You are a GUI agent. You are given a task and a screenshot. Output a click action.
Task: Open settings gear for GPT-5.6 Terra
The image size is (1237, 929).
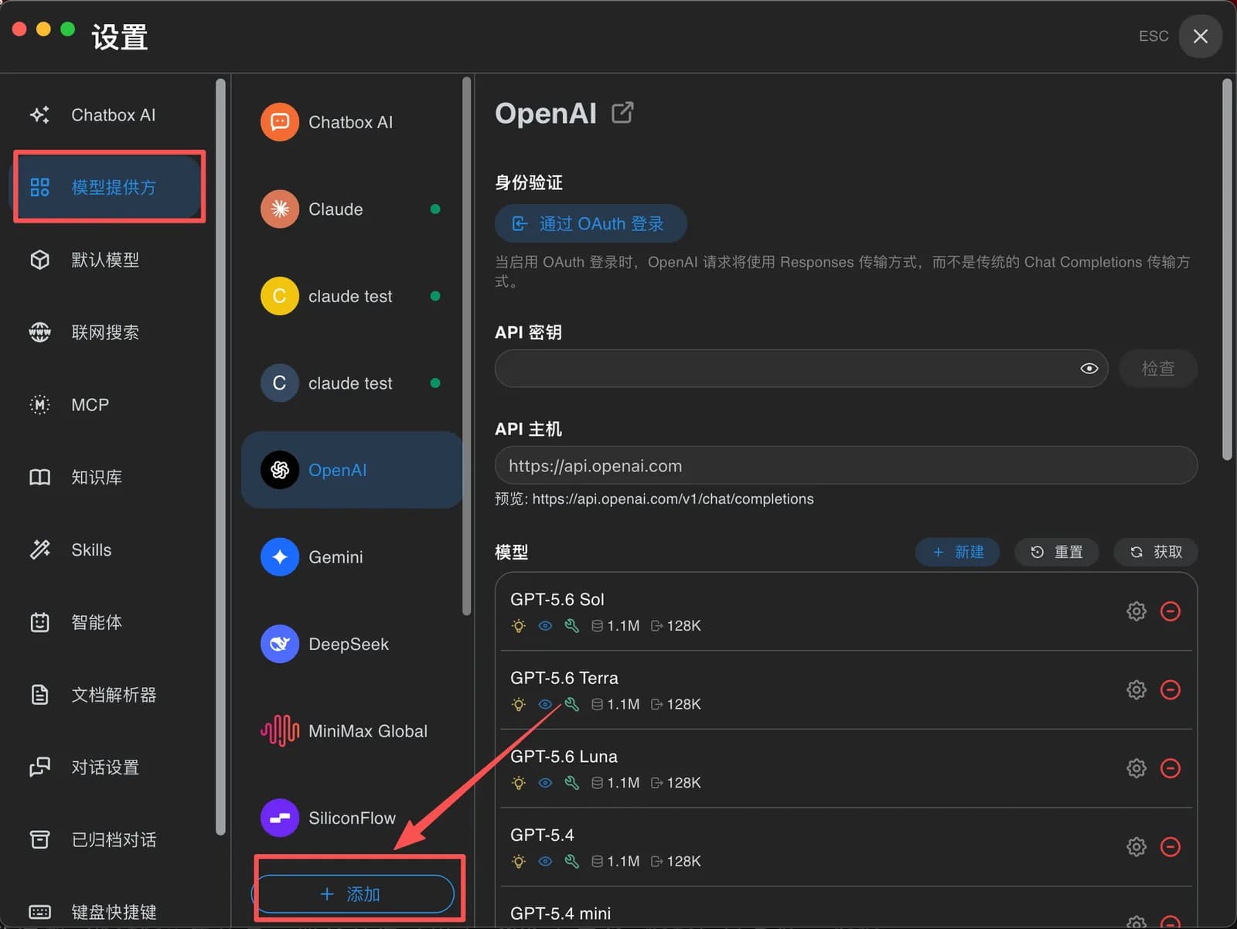[x=1136, y=689]
